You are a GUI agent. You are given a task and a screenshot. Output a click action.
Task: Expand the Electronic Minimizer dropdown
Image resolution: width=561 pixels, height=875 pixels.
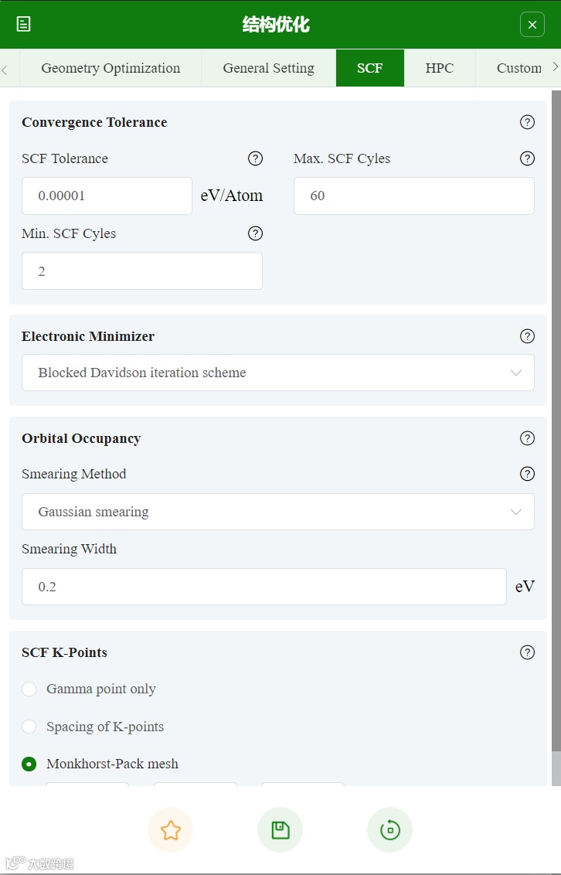coord(277,373)
